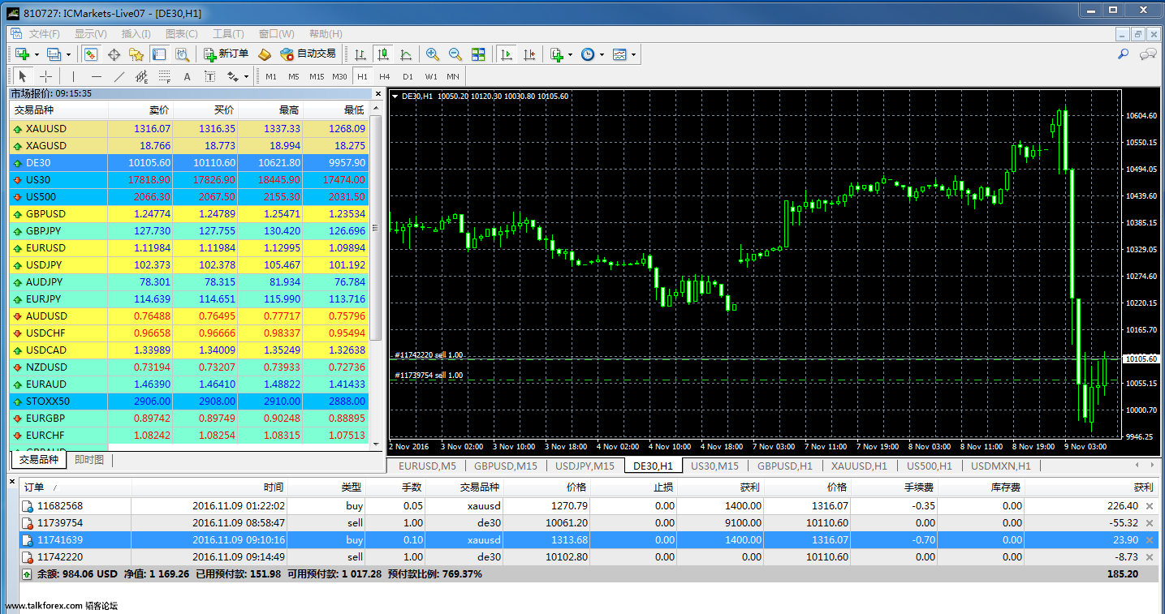Select the cursor pointer tool

click(23, 76)
